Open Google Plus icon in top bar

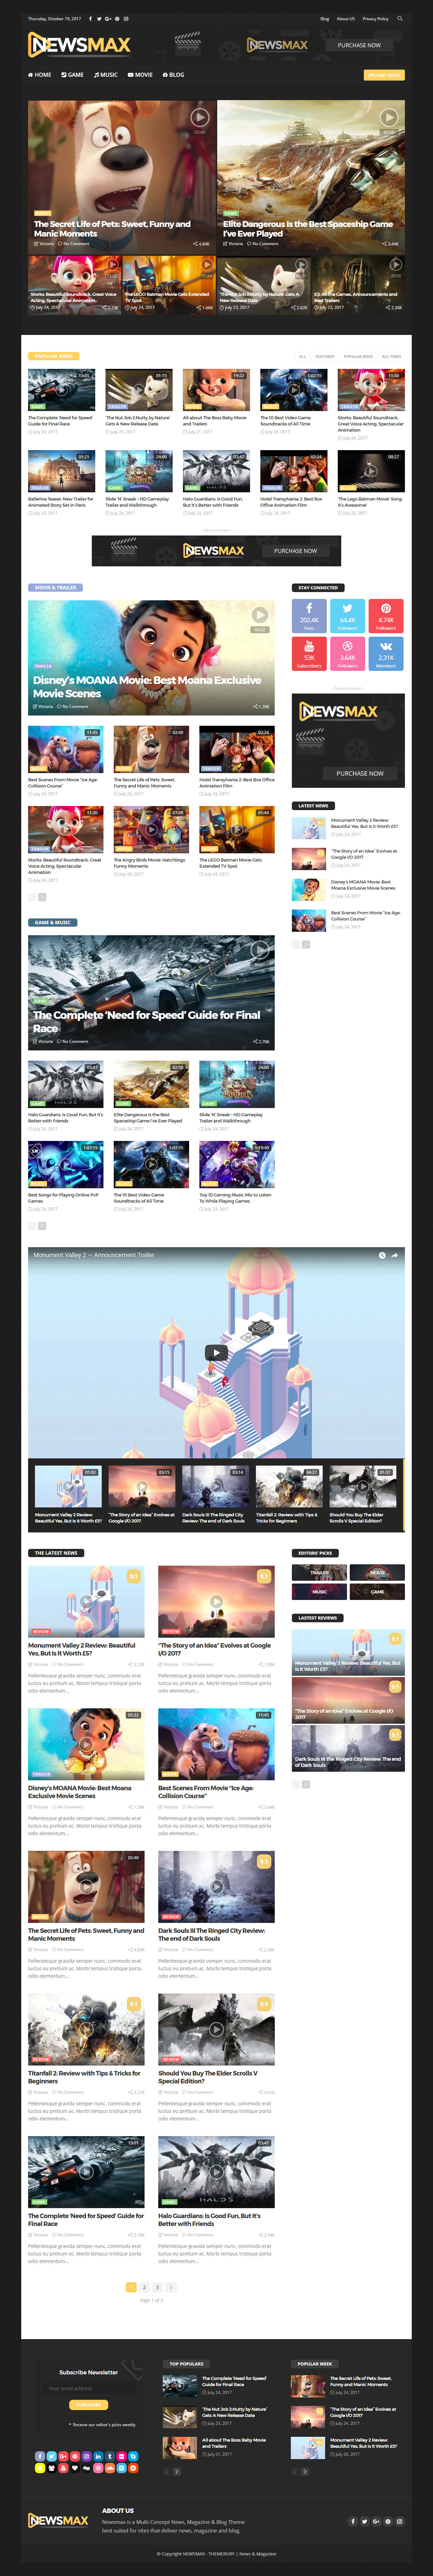108,18
